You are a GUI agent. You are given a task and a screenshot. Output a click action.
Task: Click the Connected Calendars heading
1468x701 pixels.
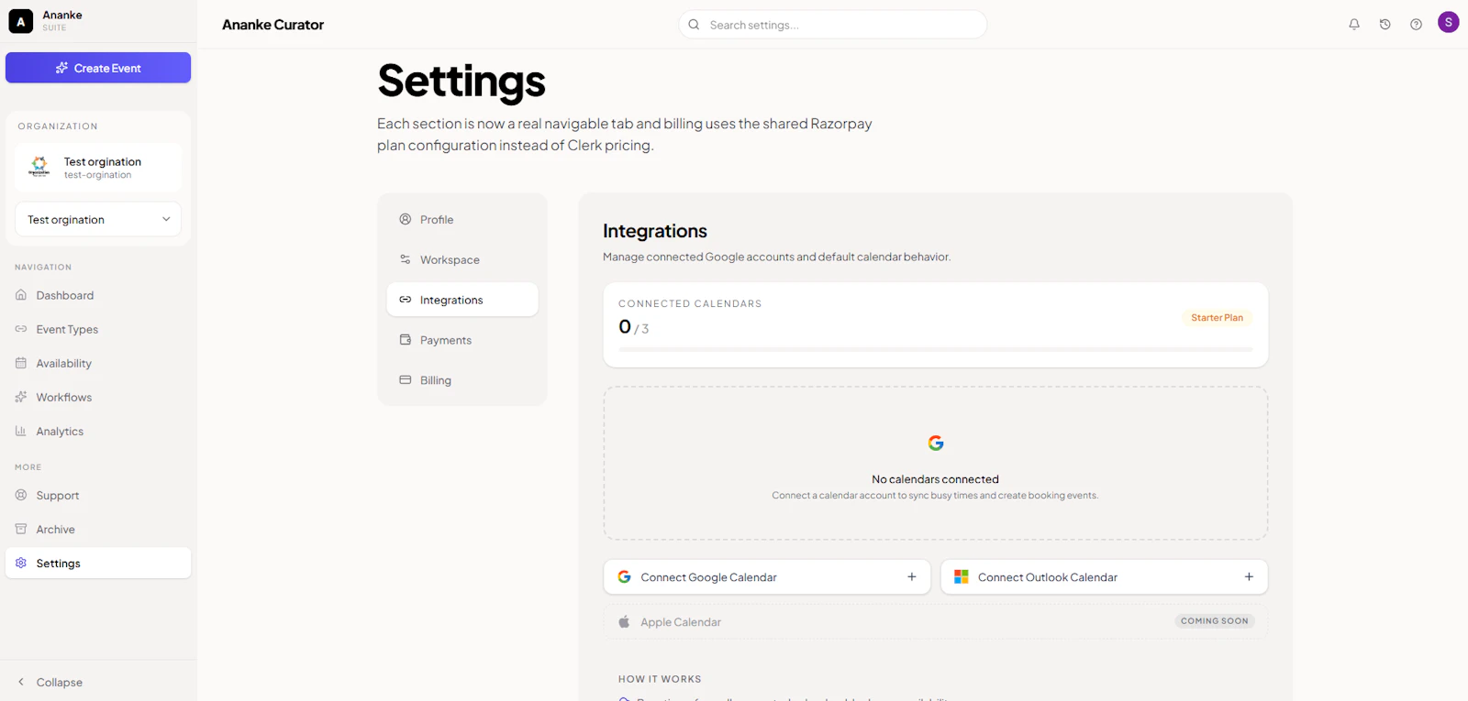coord(690,303)
